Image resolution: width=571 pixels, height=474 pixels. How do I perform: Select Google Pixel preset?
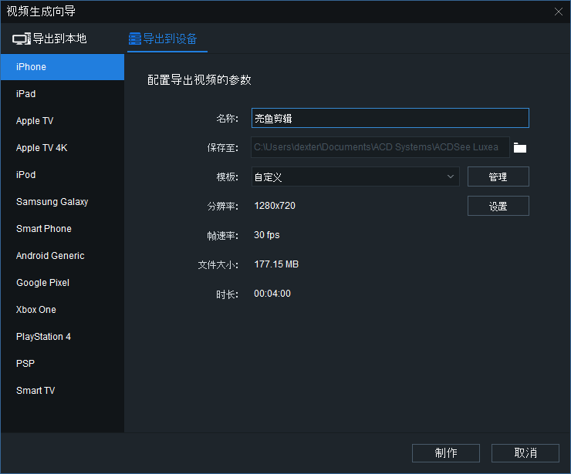pos(63,283)
